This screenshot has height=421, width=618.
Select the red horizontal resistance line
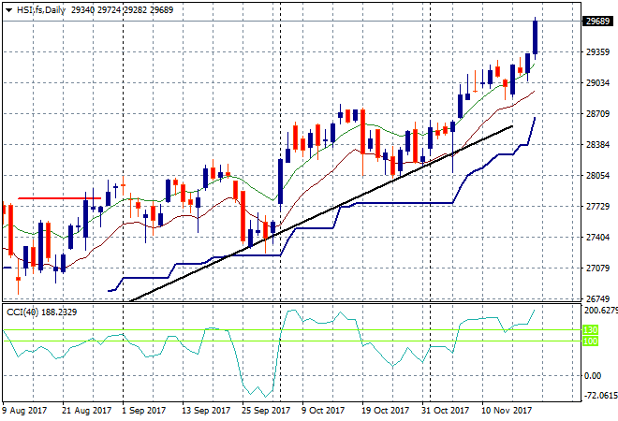point(60,198)
